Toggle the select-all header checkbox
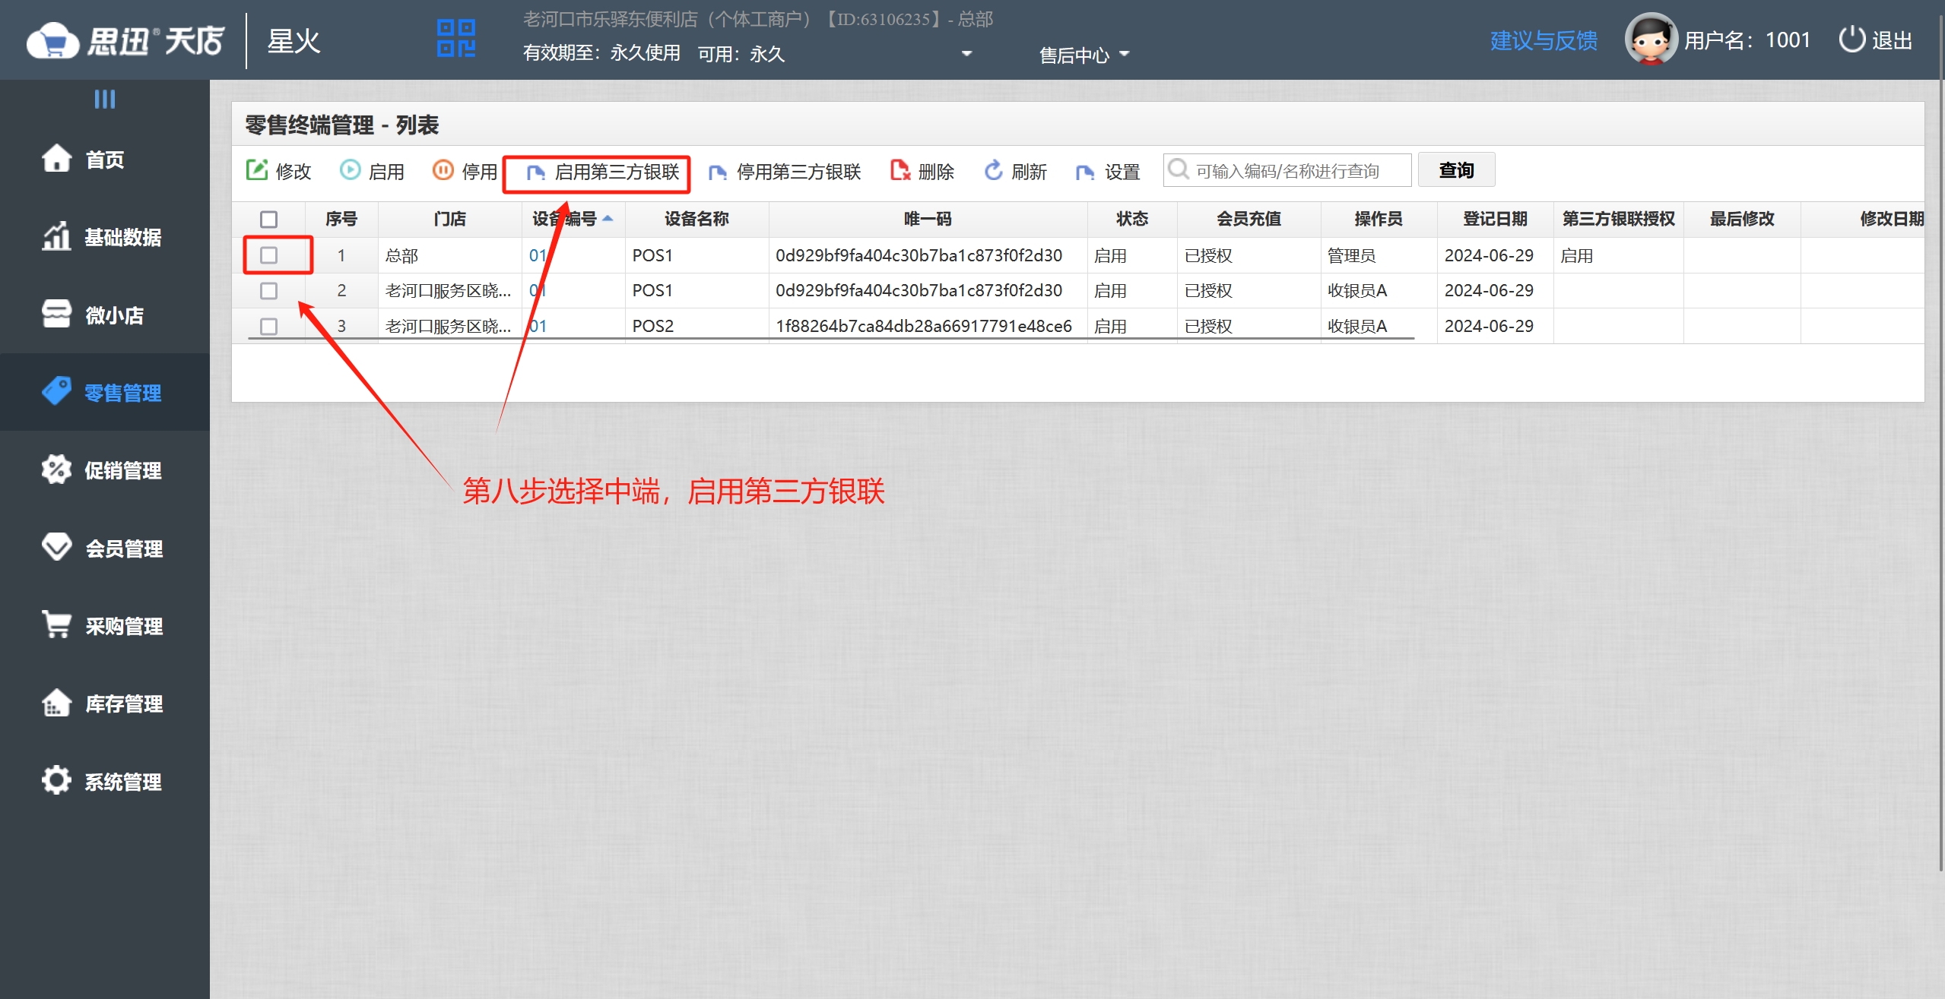 click(x=268, y=220)
